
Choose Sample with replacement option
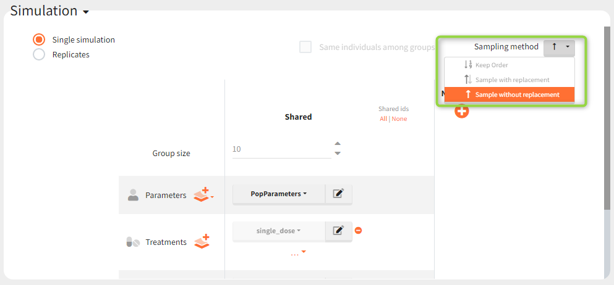511,80
